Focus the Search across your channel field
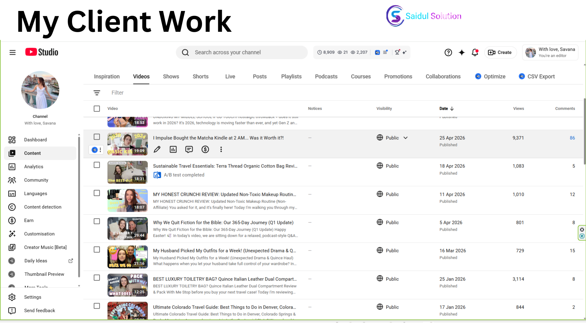The width and height of the screenshot is (586, 330). [x=242, y=52]
